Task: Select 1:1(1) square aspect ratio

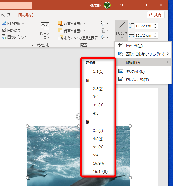Action: 98,71
